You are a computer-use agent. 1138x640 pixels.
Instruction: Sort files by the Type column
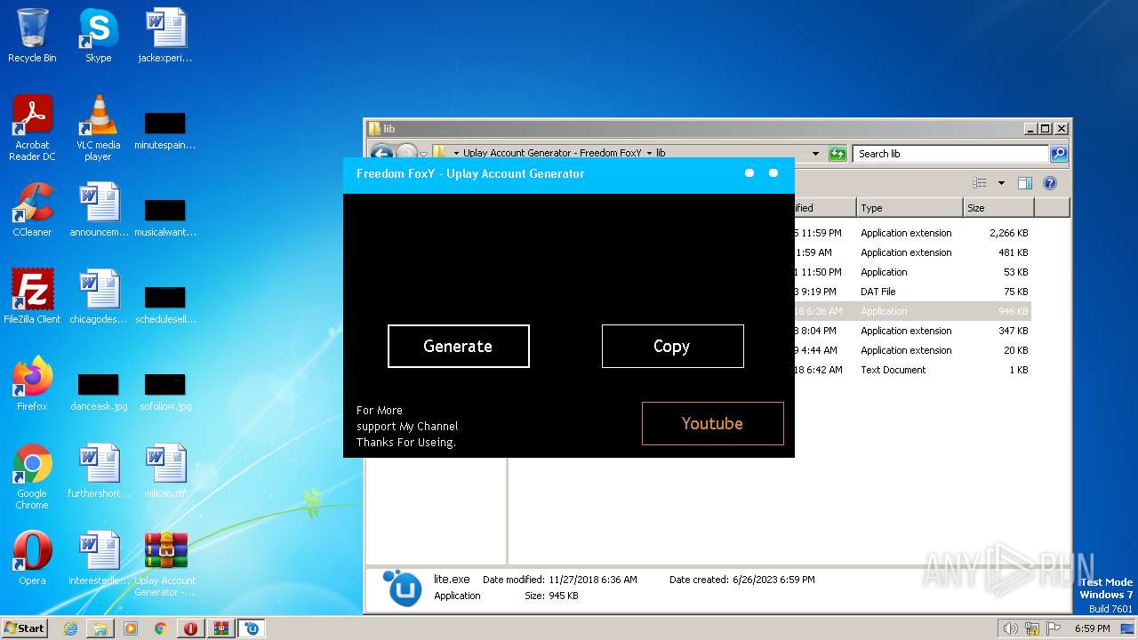(x=910, y=208)
